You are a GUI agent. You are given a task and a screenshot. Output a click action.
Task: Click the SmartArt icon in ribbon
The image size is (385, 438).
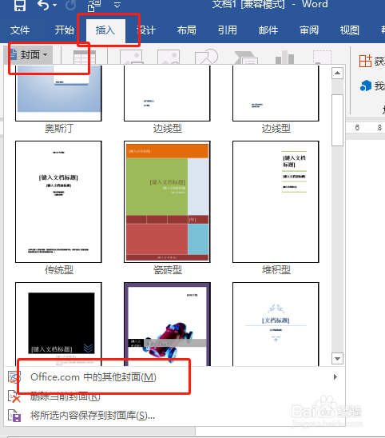pyautogui.click(x=246, y=58)
